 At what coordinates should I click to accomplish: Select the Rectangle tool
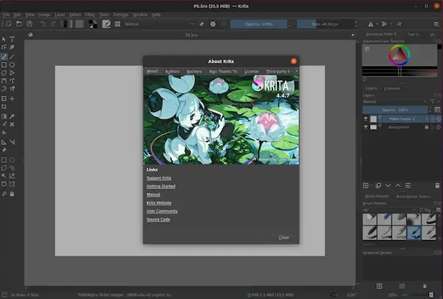click(x=4, y=65)
